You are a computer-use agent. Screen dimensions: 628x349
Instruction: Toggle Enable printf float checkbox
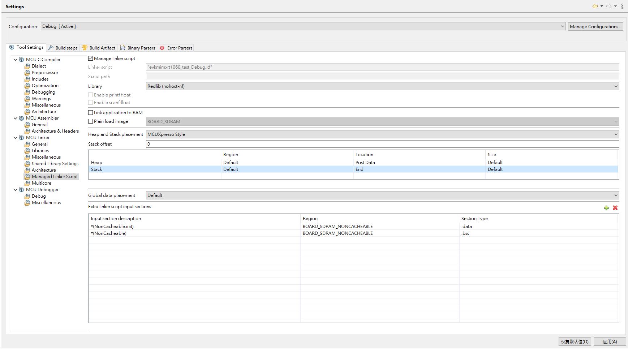pos(91,95)
